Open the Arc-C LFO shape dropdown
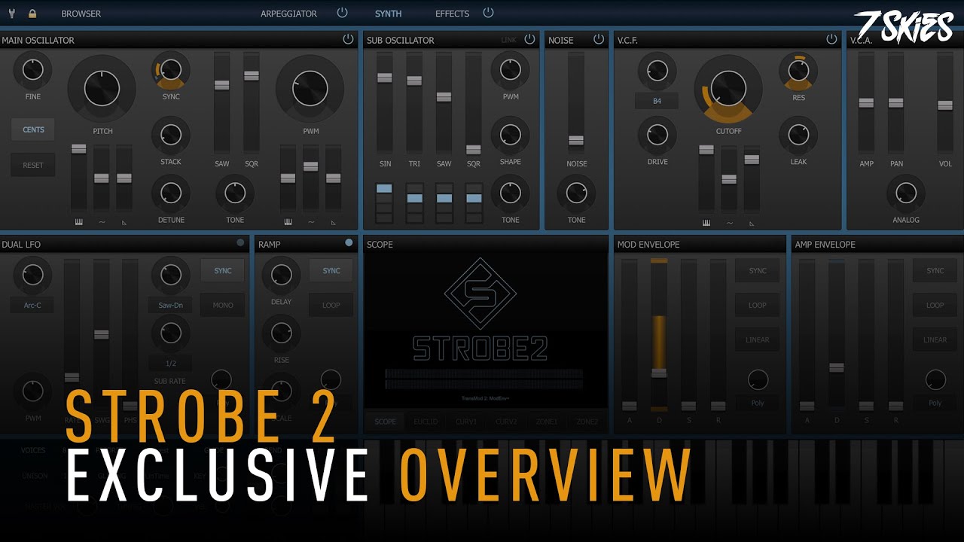This screenshot has width=964, height=542. (32, 305)
